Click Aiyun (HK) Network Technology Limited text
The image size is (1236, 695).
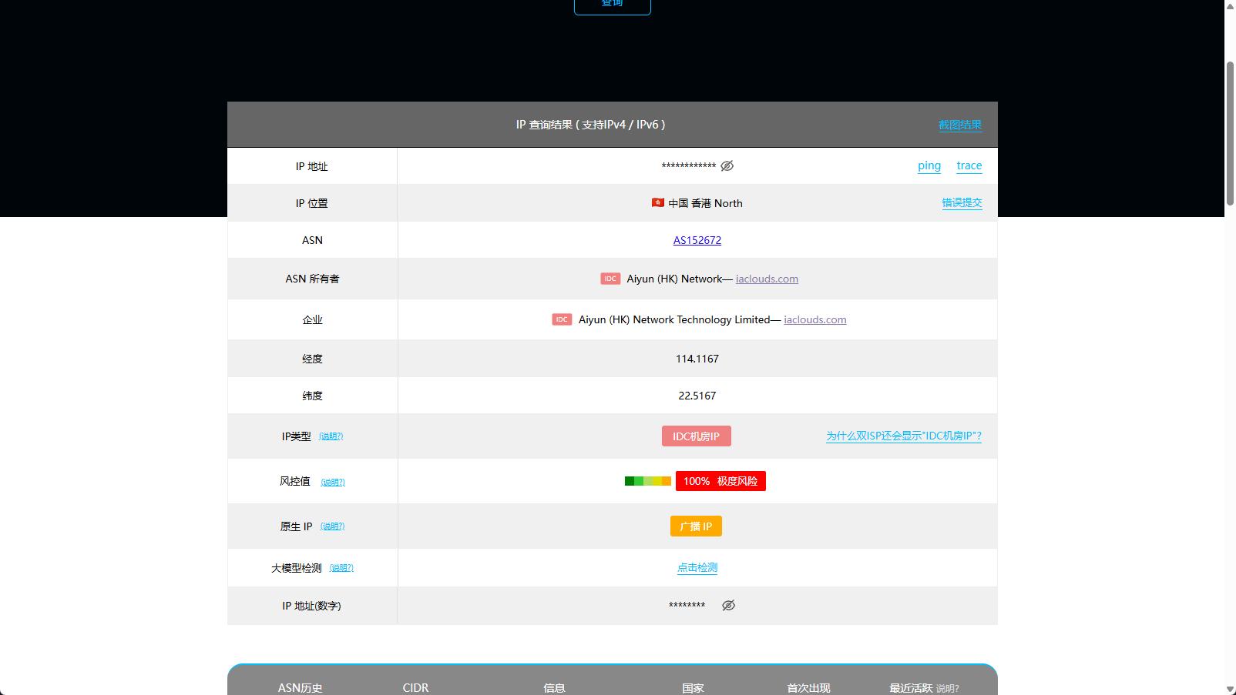coord(674,319)
